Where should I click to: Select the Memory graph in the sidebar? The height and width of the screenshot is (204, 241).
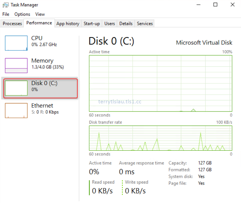[16, 65]
